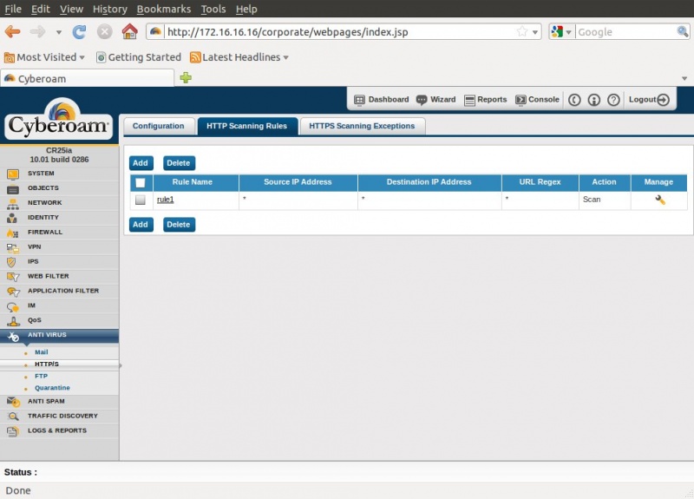
Task: Open the History menu
Action: (x=110, y=9)
